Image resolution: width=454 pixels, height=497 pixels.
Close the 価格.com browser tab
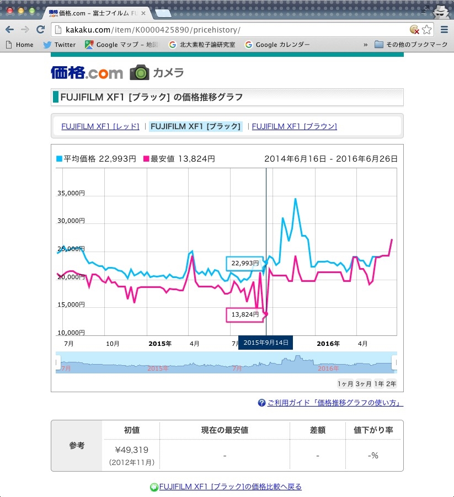coord(143,13)
